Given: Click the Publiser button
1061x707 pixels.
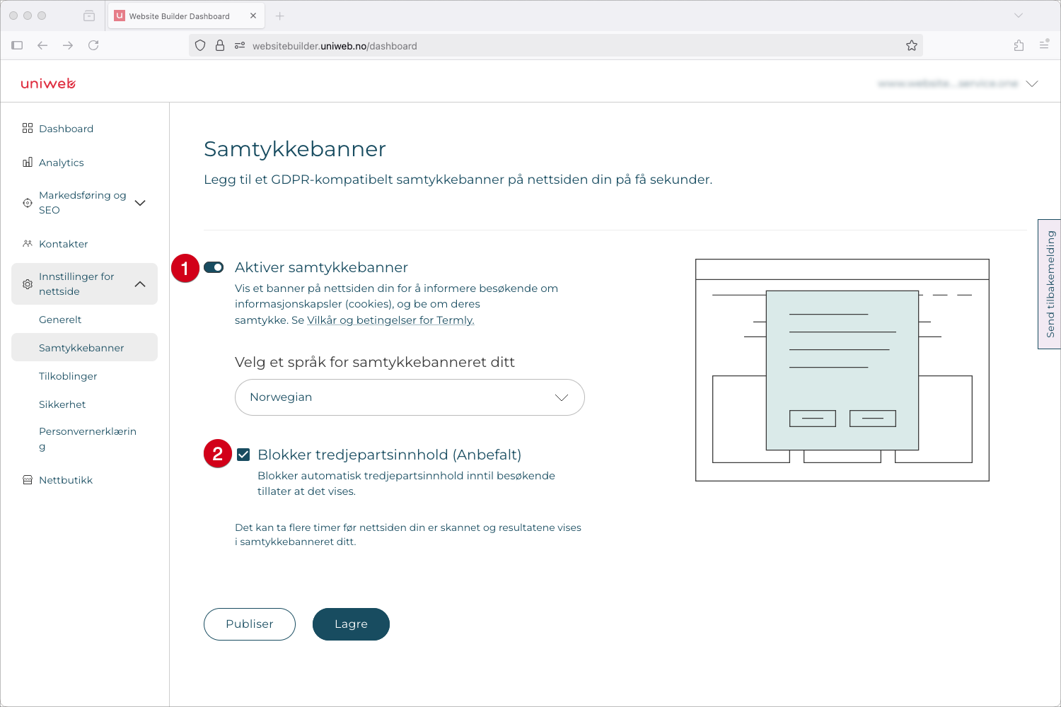Looking at the screenshot, I should pos(250,624).
